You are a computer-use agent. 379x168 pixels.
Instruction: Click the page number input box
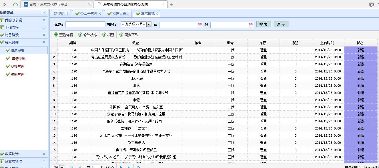[x=95, y=167]
